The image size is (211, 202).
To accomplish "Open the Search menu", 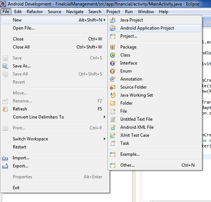I will (95, 12).
